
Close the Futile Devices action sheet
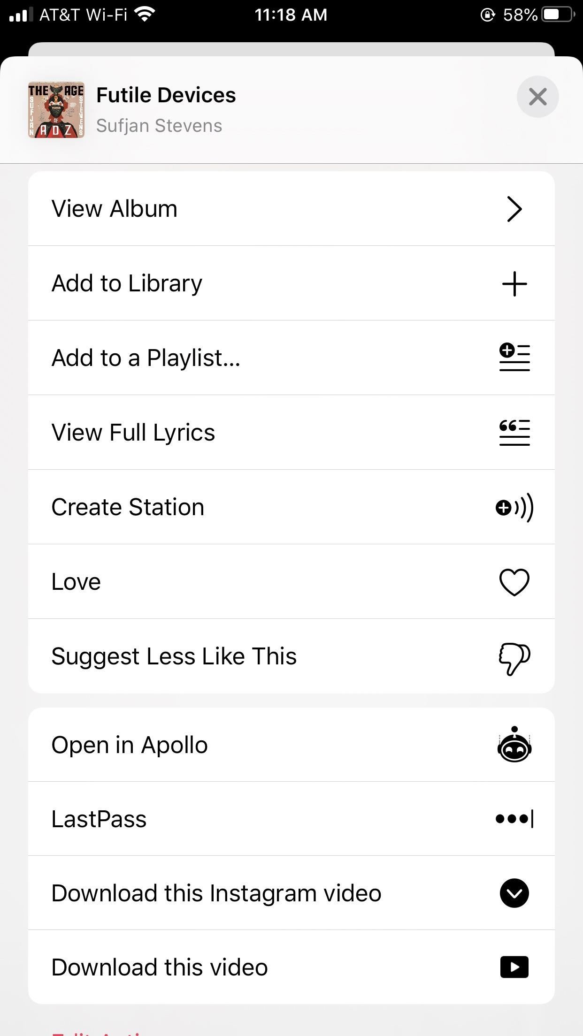pyautogui.click(x=537, y=97)
